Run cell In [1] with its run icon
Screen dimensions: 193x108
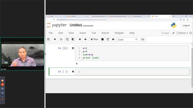point(73,48)
